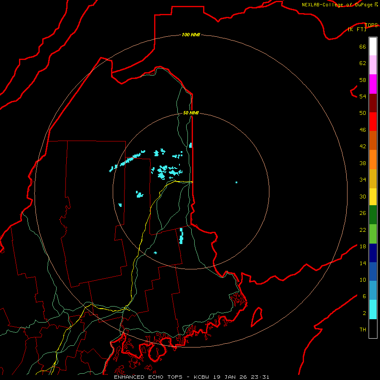This screenshot has width=380, height=380.
Task: Click the dark green 26-30 legend swatch
Action: coord(373,215)
